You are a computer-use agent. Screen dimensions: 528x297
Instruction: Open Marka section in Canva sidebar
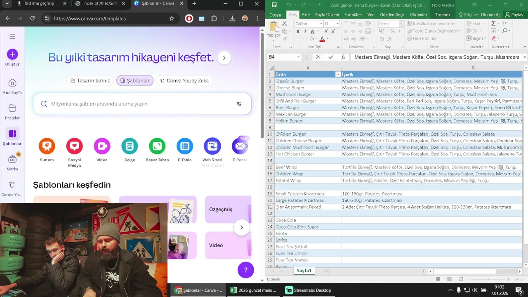(x=12, y=163)
